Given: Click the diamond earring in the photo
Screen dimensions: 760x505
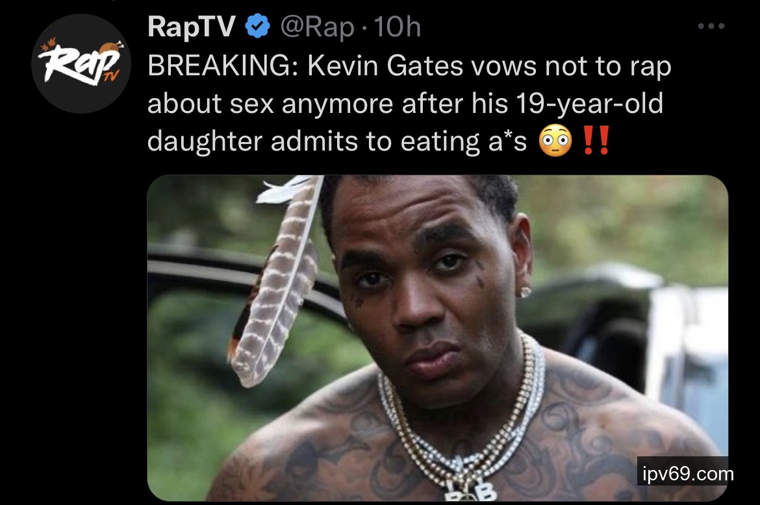Looking at the screenshot, I should 525,291.
